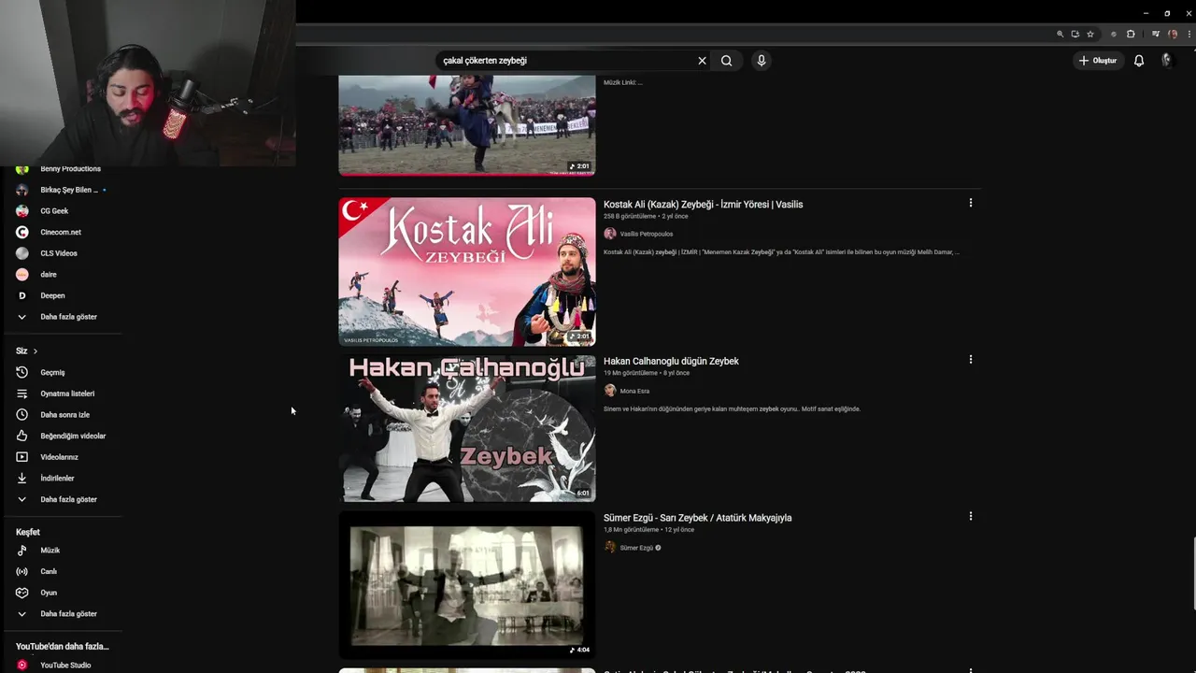This screenshot has height=673, width=1196.
Task: Start voice search with the microphone icon
Action: pyautogui.click(x=762, y=61)
